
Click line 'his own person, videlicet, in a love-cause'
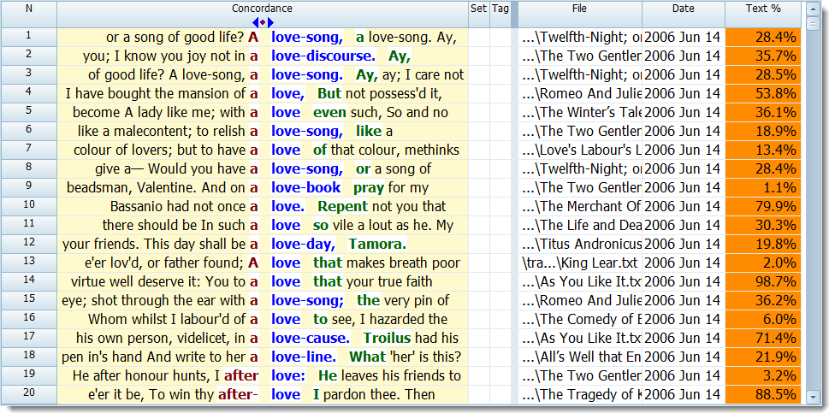(x=263, y=338)
